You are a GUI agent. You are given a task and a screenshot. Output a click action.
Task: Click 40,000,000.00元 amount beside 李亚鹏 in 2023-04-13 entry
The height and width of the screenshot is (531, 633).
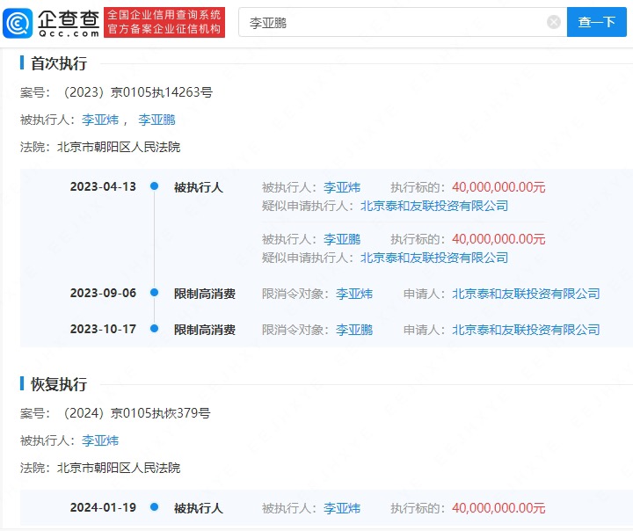498,239
